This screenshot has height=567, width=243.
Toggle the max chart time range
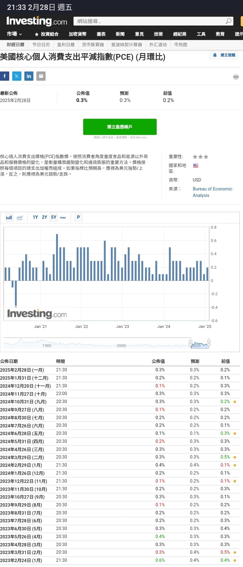[x=63, y=218]
